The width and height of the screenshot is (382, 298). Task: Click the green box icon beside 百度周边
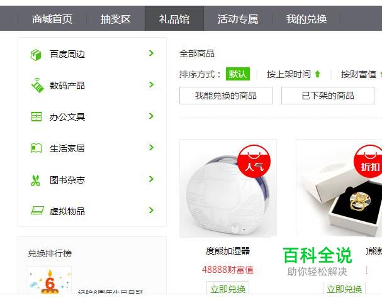pyautogui.click(x=36, y=55)
